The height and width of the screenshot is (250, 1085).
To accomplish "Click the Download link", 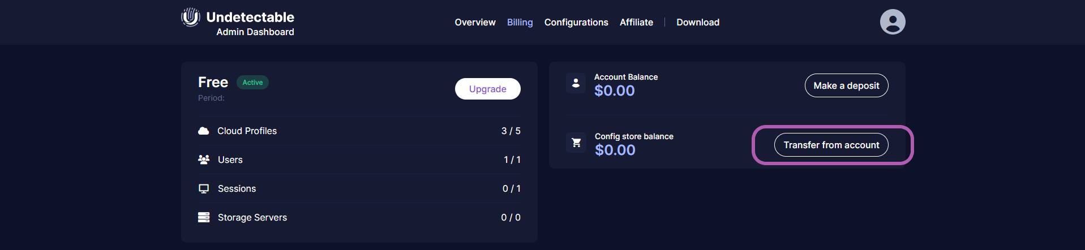I will 698,23.
